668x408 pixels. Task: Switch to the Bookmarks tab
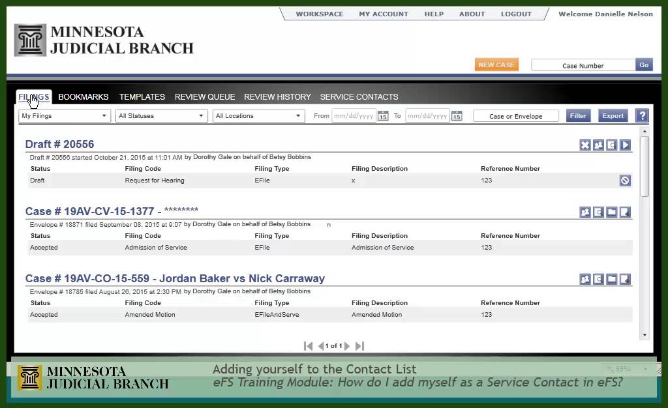tap(83, 97)
